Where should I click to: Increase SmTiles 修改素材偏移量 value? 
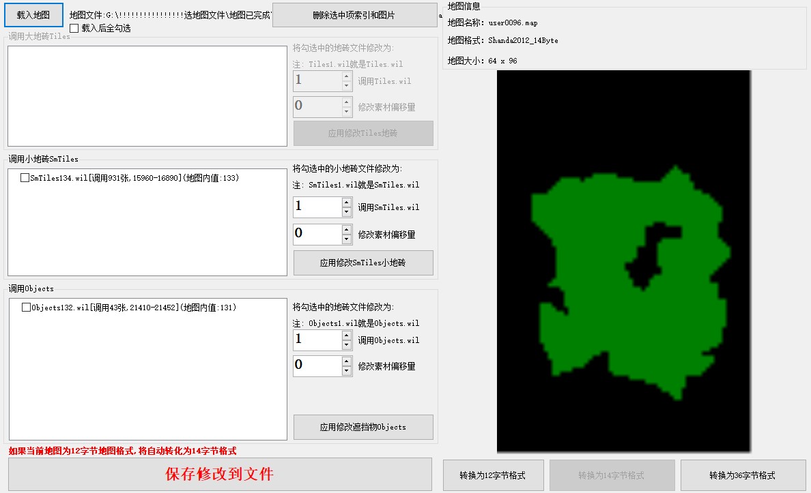tap(347, 230)
